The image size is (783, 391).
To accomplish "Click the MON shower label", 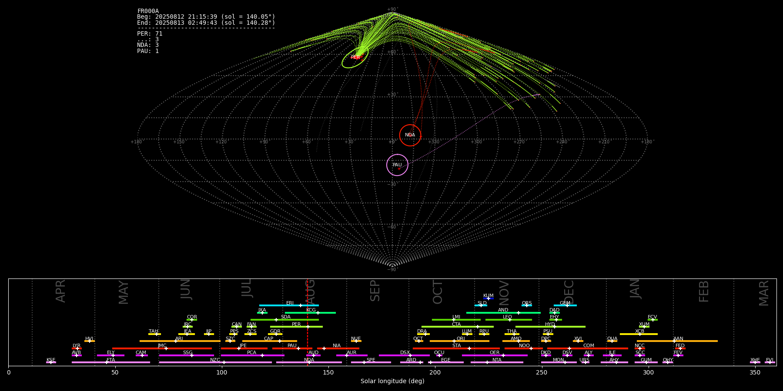I will coord(558,360).
